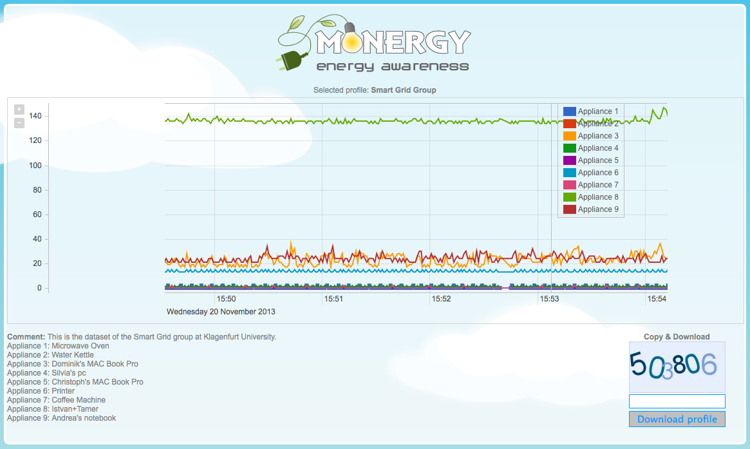
Task: Click the 'energy awareness' tagline
Action: (393, 66)
